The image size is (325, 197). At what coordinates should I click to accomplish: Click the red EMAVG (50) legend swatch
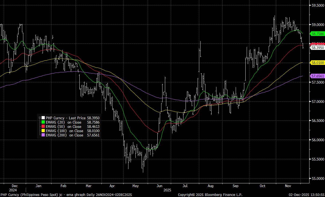click(x=43, y=127)
